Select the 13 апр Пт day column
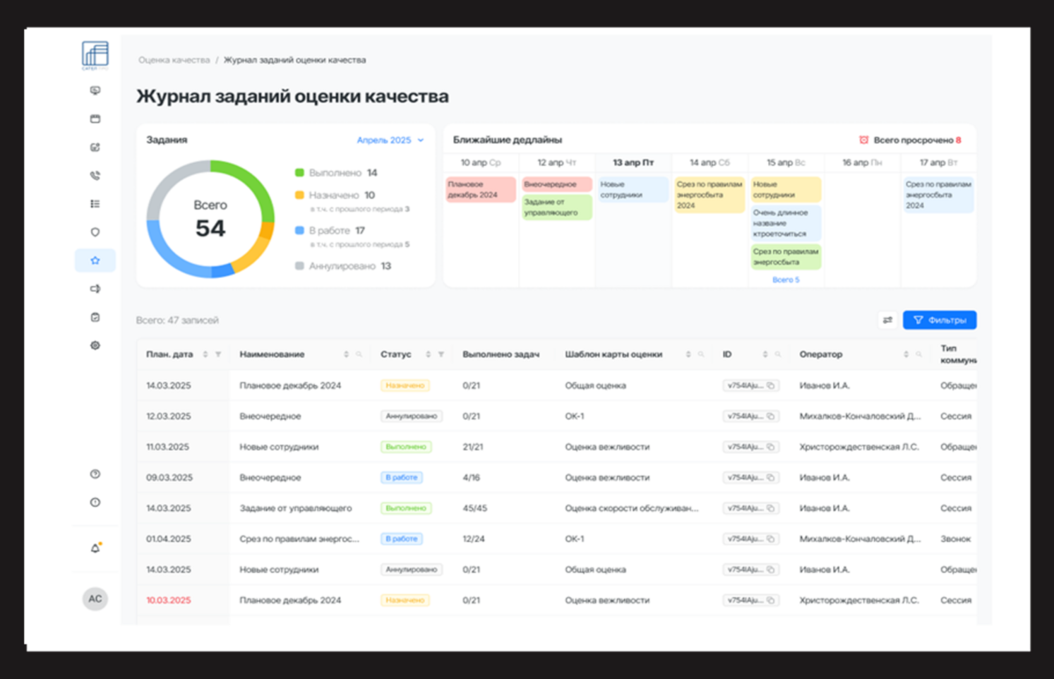This screenshot has width=1054, height=679. (633, 162)
